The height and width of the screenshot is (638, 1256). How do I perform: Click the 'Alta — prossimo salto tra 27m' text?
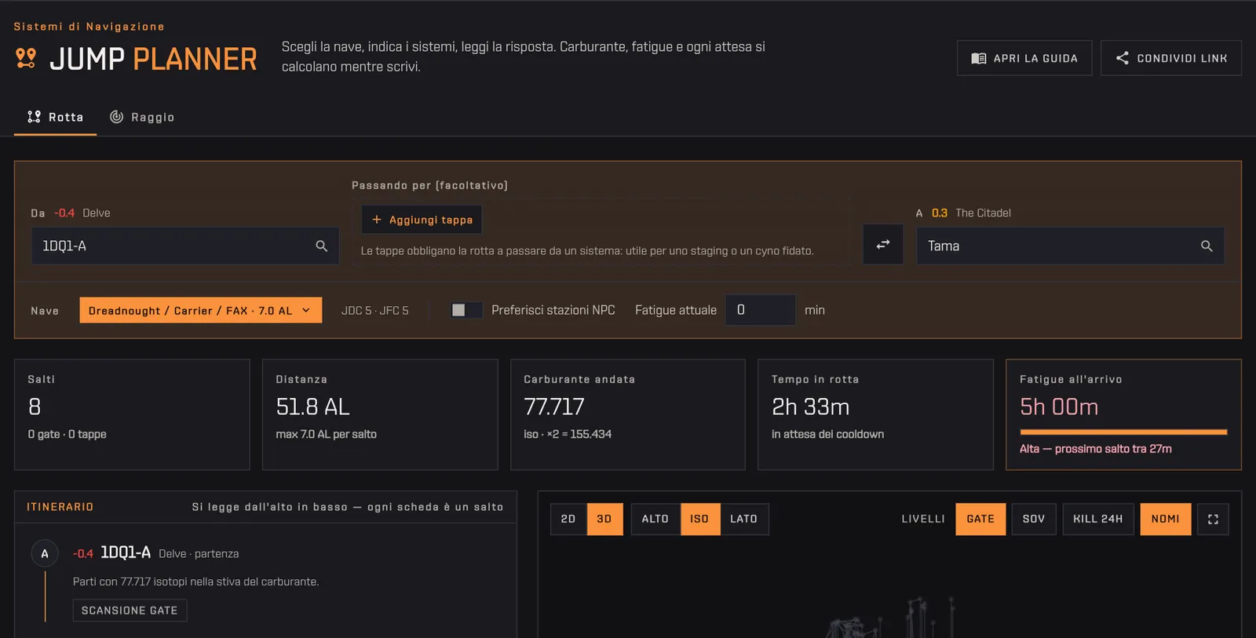click(1096, 449)
